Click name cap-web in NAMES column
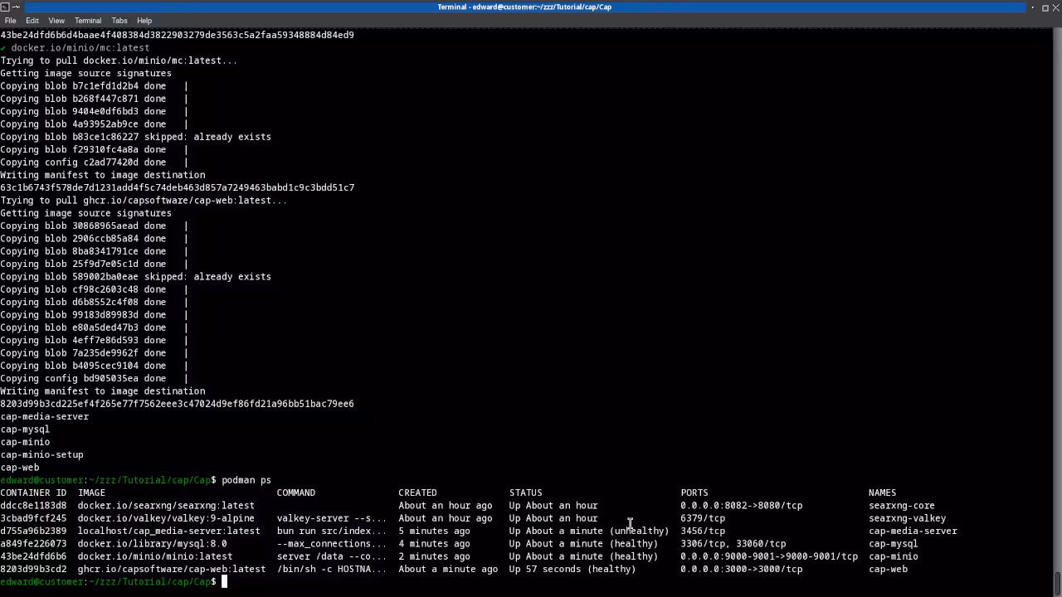 (x=888, y=569)
